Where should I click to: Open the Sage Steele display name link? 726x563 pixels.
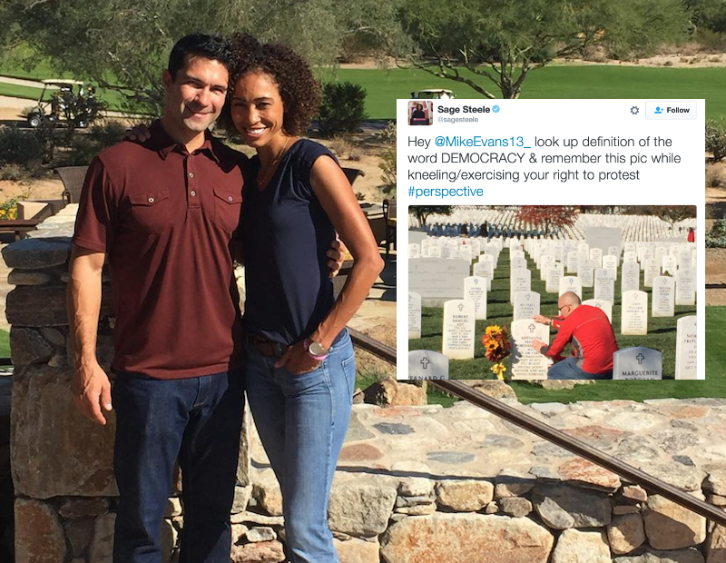coord(464,109)
